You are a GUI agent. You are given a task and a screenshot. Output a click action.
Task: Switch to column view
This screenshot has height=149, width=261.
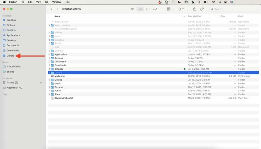[x=147, y=9]
